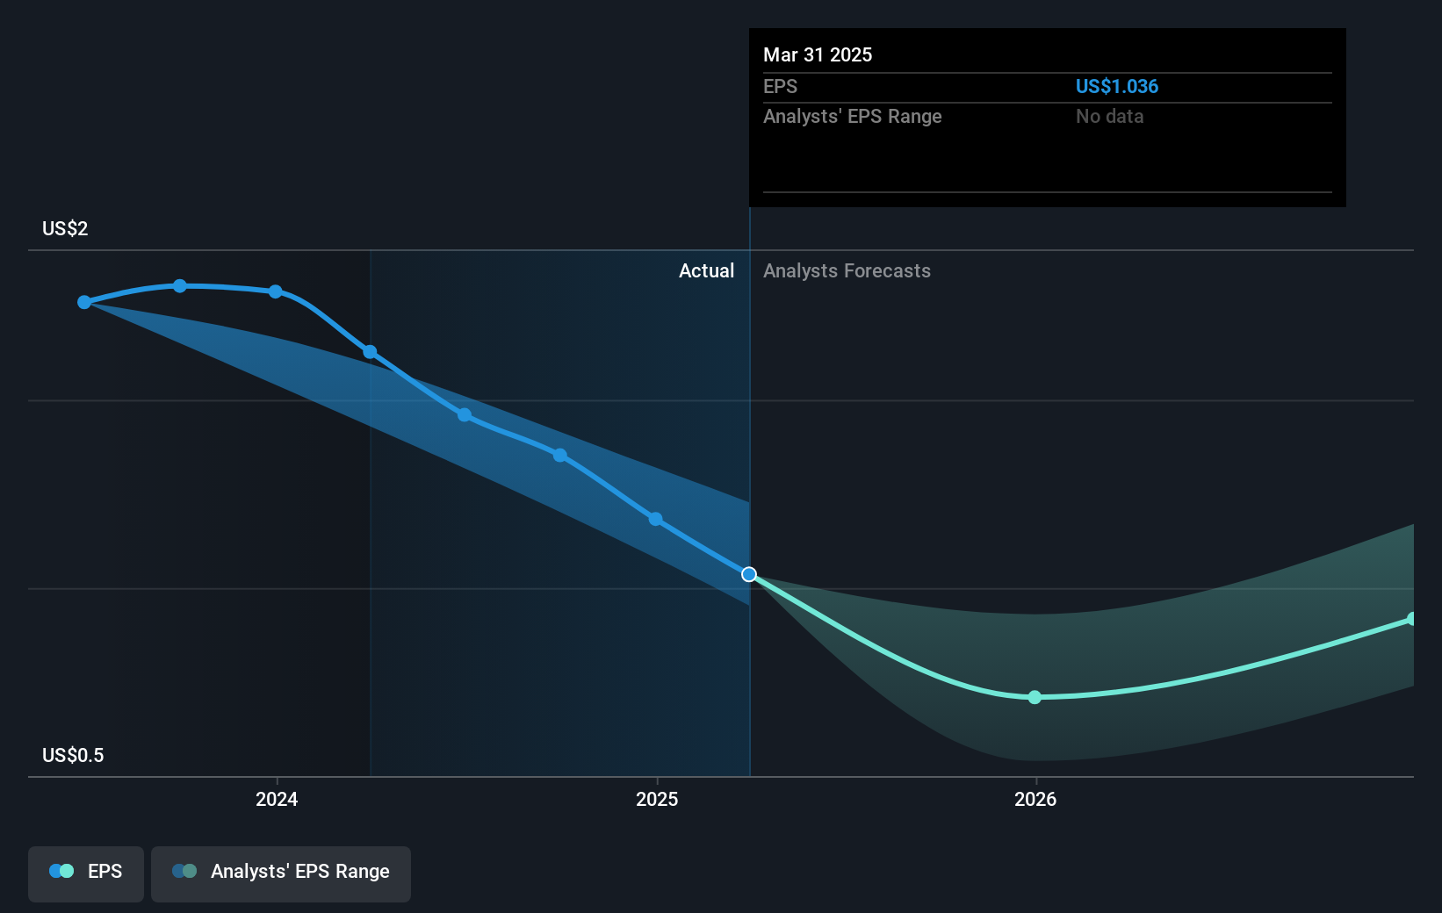Image resolution: width=1442 pixels, height=913 pixels.
Task: Click the EPS legend color dots icon
Action: click(x=61, y=871)
